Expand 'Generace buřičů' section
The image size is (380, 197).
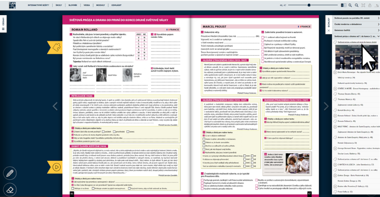[356, 30]
